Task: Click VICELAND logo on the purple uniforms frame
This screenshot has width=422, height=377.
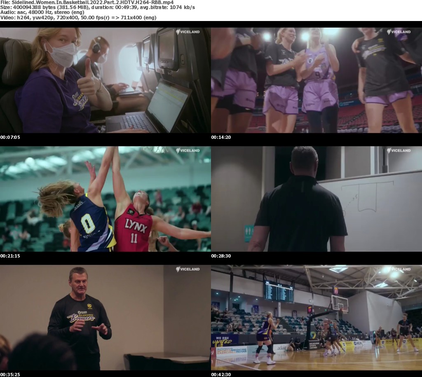Action: [399, 32]
